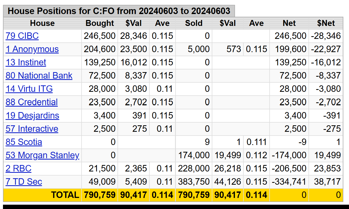The width and height of the screenshot is (349, 209).
Task: Select Anonymous sold $Val 573
Action: pyautogui.click(x=234, y=49)
